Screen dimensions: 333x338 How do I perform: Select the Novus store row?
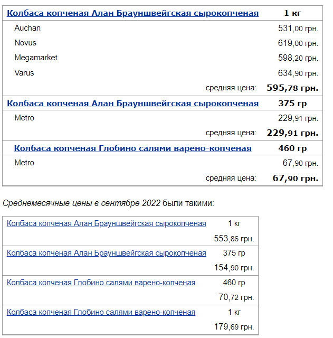click(163, 43)
